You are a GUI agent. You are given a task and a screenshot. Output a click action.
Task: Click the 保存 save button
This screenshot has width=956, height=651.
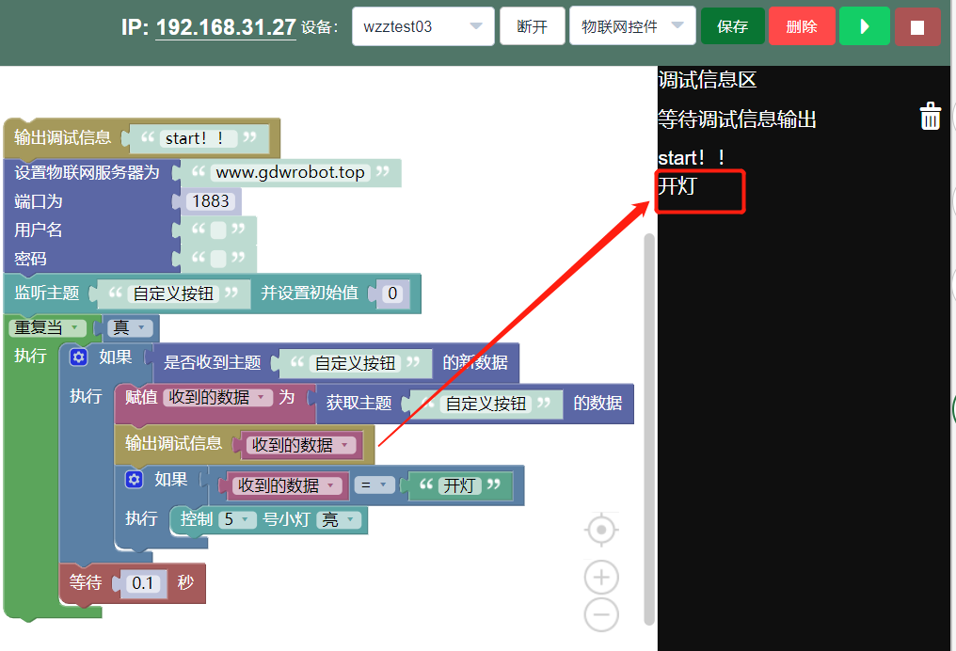pyautogui.click(x=732, y=26)
